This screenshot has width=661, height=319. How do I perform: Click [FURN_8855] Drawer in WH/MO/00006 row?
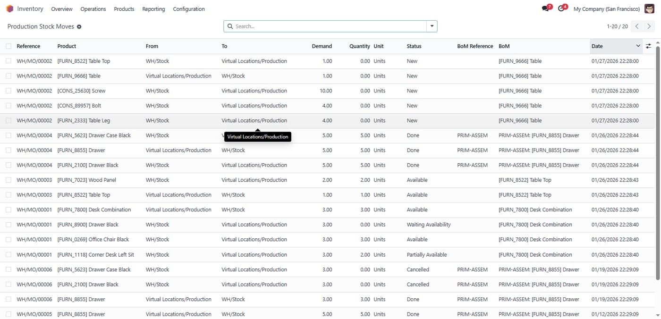point(81,299)
